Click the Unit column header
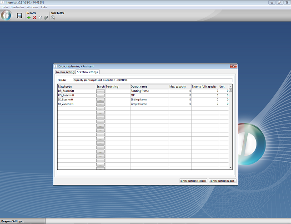The image size is (291, 224). [224, 87]
